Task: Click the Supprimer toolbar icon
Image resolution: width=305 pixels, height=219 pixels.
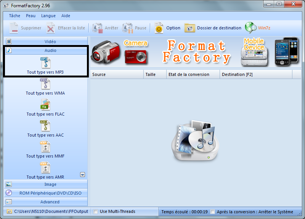Action: click(14, 28)
